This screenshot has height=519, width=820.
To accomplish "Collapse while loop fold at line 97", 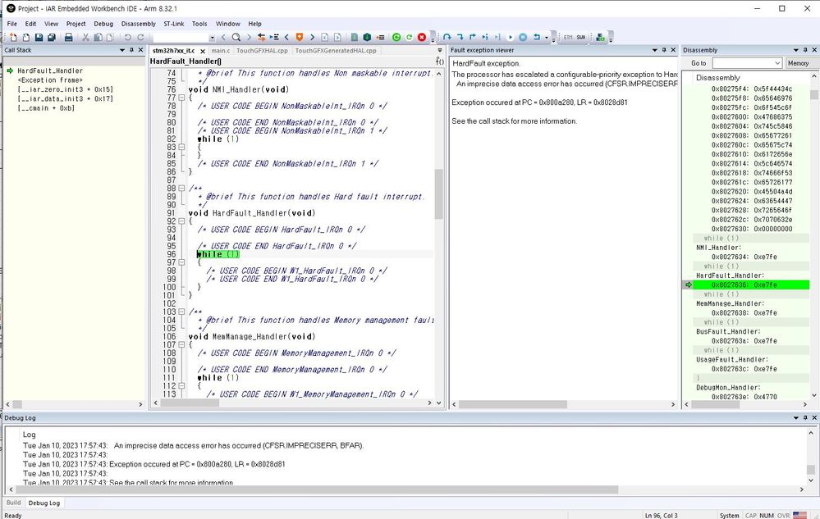I will (181, 262).
